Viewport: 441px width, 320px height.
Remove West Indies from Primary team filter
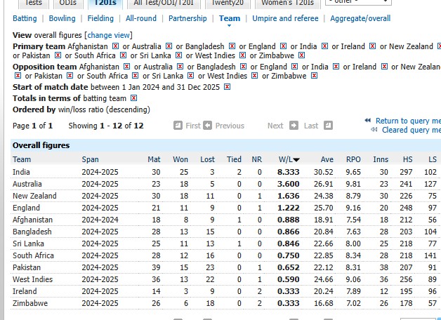[x=242, y=55]
